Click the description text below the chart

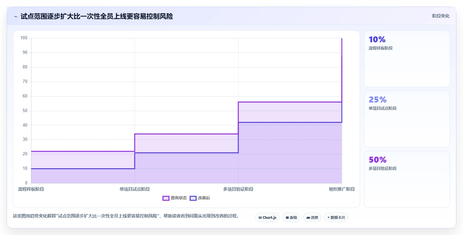(126, 216)
